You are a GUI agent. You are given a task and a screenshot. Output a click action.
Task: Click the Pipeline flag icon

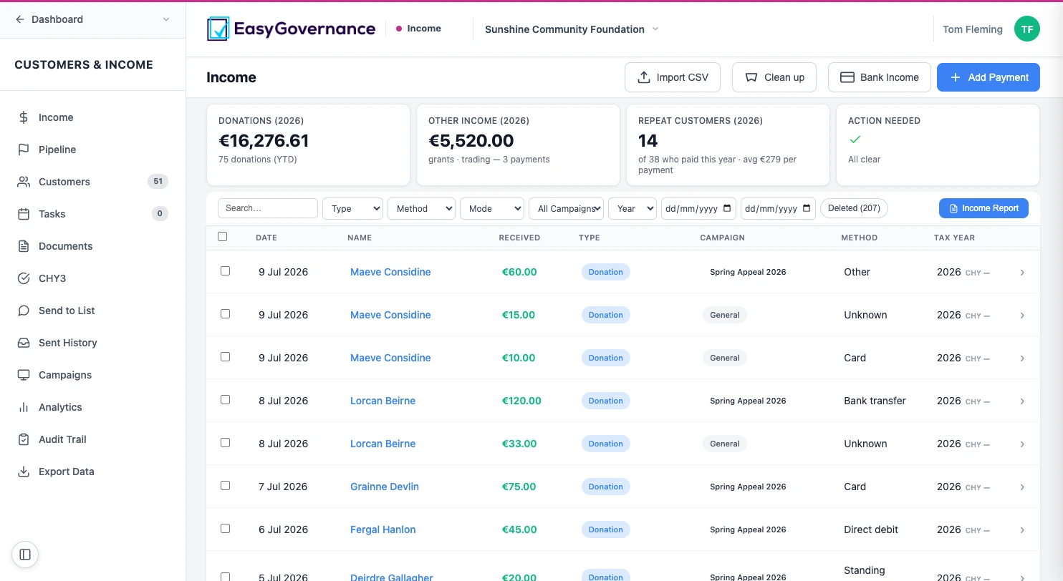pos(24,150)
